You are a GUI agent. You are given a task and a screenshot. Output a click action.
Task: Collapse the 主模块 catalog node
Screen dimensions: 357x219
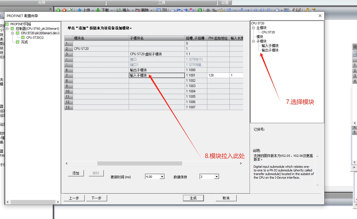click(253, 28)
